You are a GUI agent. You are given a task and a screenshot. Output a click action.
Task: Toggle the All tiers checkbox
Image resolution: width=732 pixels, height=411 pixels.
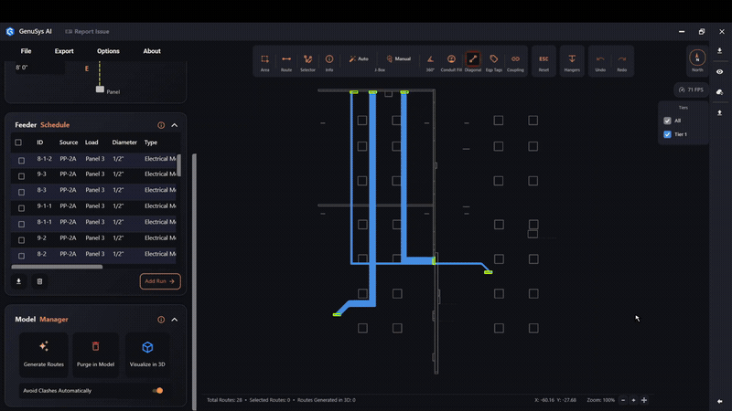click(x=667, y=121)
